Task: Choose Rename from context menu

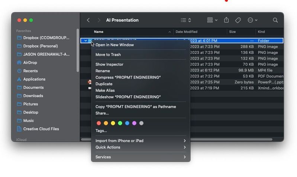Action: 103,71
